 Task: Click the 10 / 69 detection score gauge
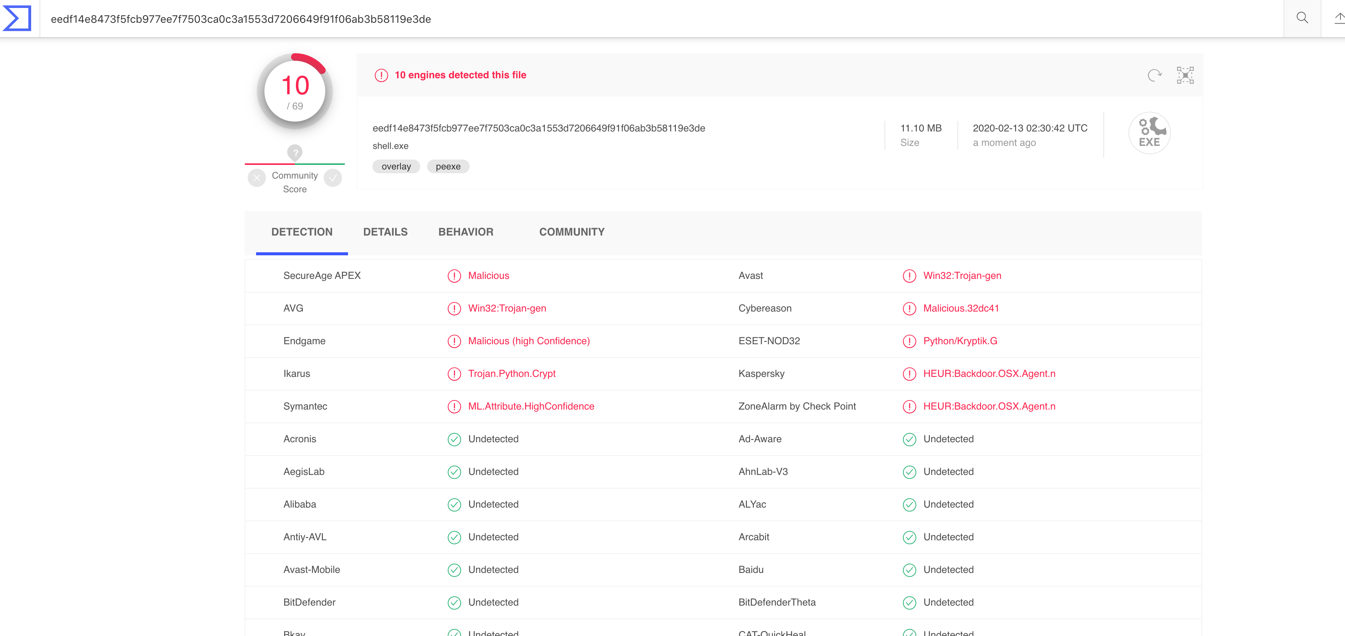295,92
